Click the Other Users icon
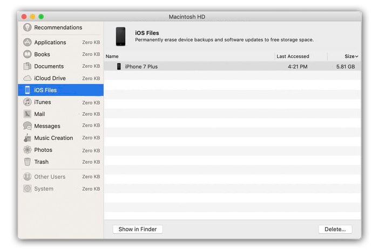The height and width of the screenshot is (251, 379). [28, 177]
